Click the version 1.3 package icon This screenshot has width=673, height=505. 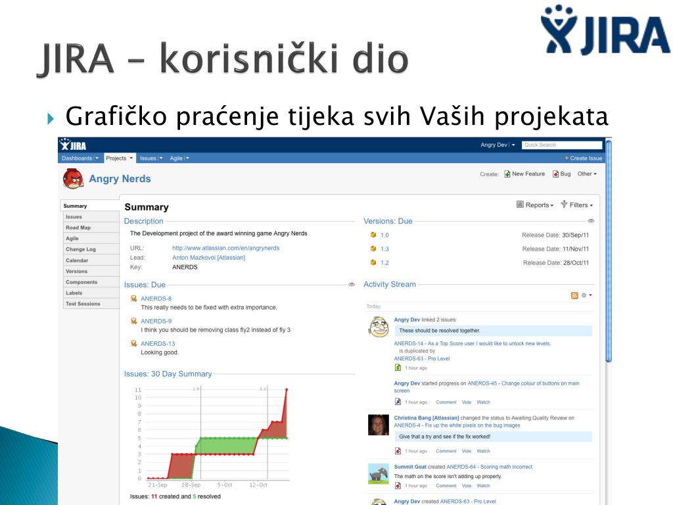pyautogui.click(x=373, y=249)
